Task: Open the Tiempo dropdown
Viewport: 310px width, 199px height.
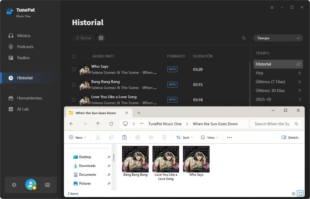Action: [278, 38]
